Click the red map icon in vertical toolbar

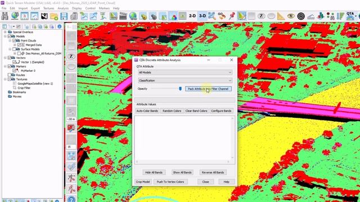pos(71,128)
